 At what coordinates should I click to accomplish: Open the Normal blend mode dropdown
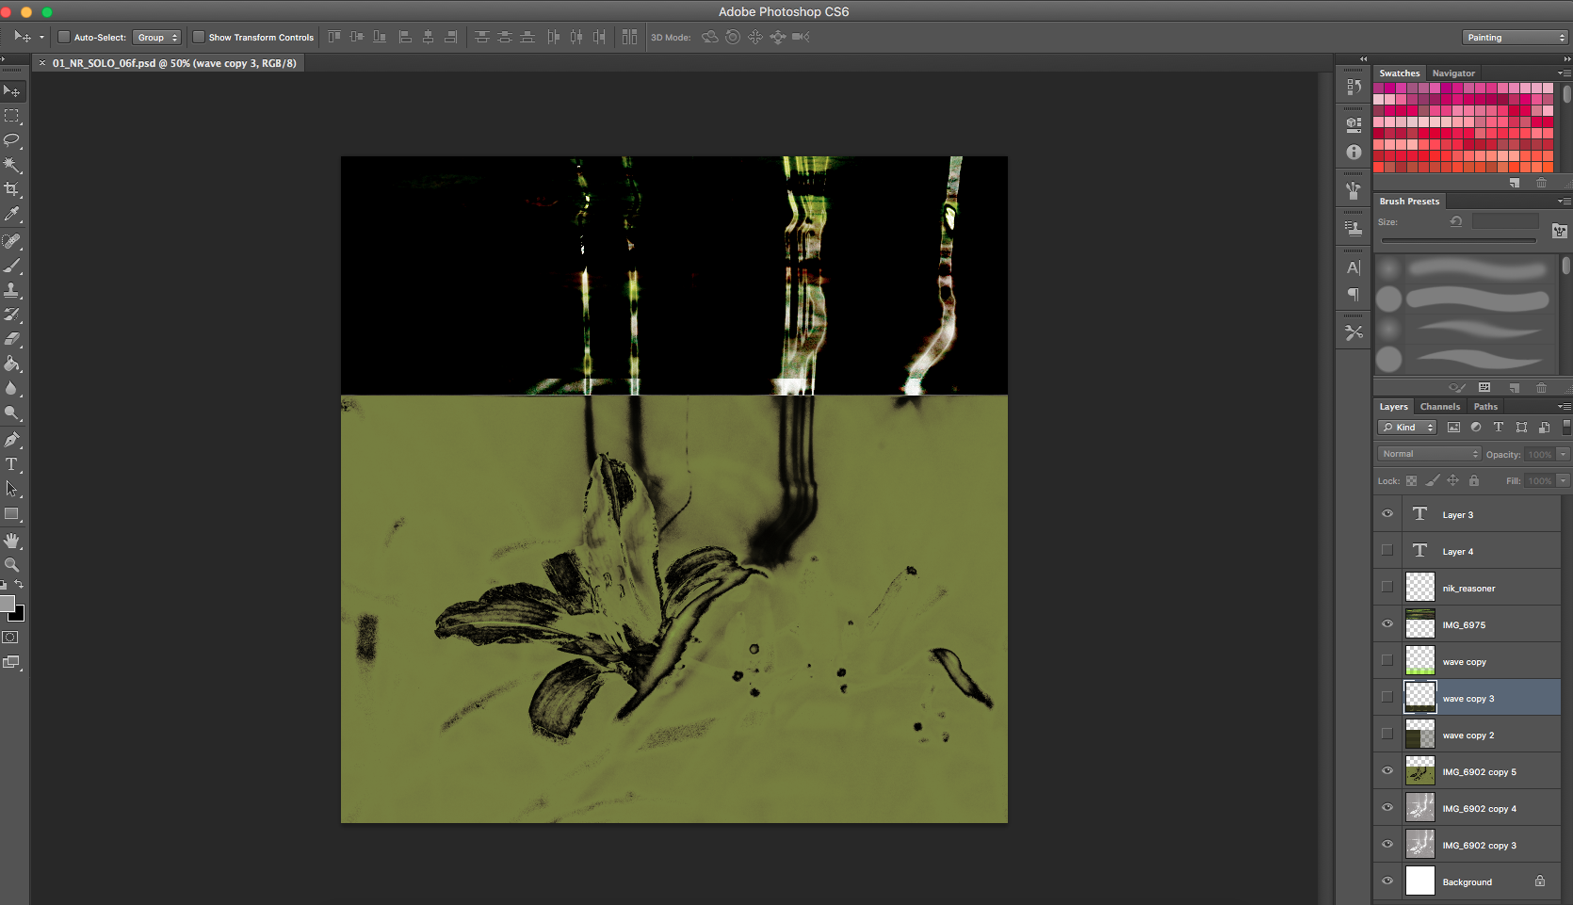(x=1430, y=454)
